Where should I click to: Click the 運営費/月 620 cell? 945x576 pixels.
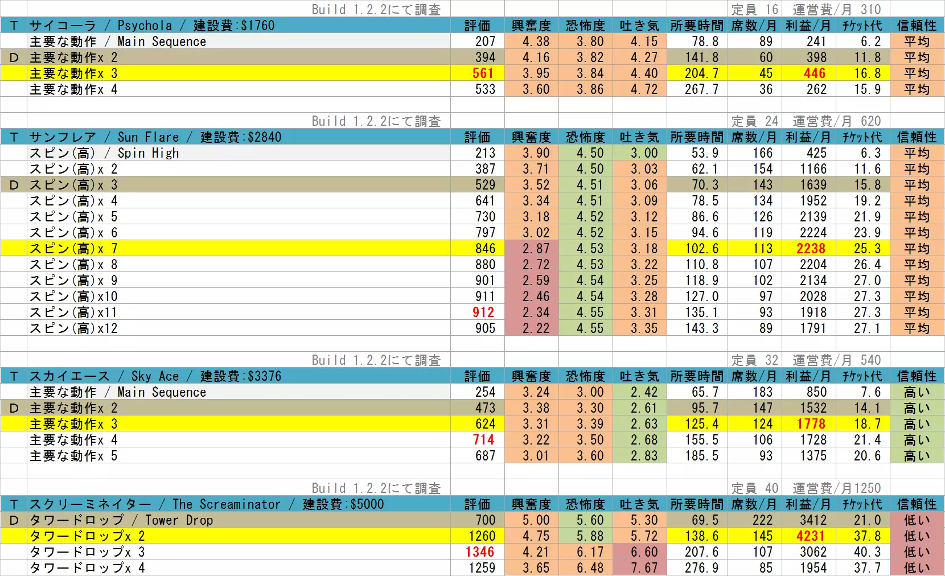click(836, 121)
